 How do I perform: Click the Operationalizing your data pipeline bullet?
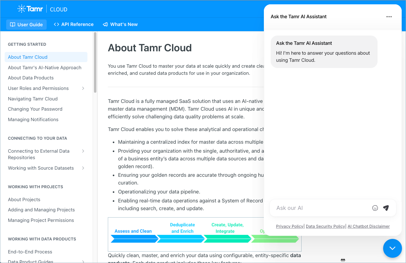159,192
